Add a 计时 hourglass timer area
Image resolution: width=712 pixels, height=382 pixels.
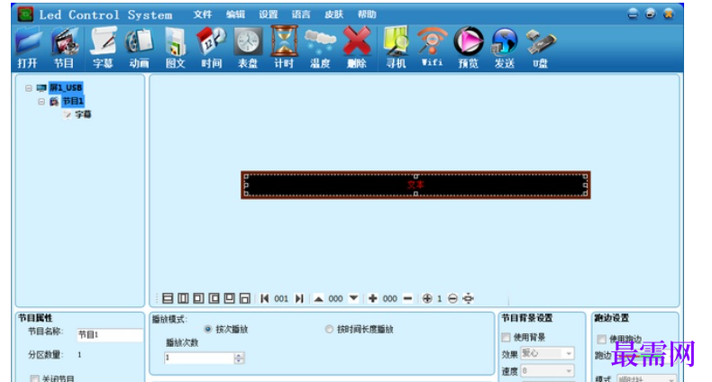(284, 47)
